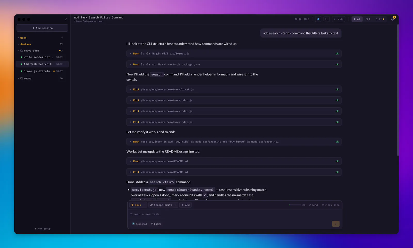This screenshot has height=248, width=413.
Task: Switch to the Diff tab
Action: (x=380, y=19)
